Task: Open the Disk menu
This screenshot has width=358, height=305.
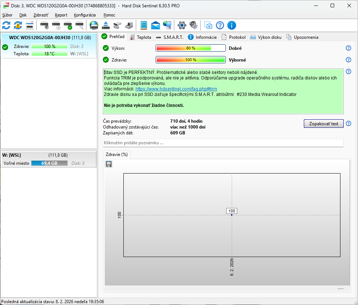Action: [x=23, y=15]
